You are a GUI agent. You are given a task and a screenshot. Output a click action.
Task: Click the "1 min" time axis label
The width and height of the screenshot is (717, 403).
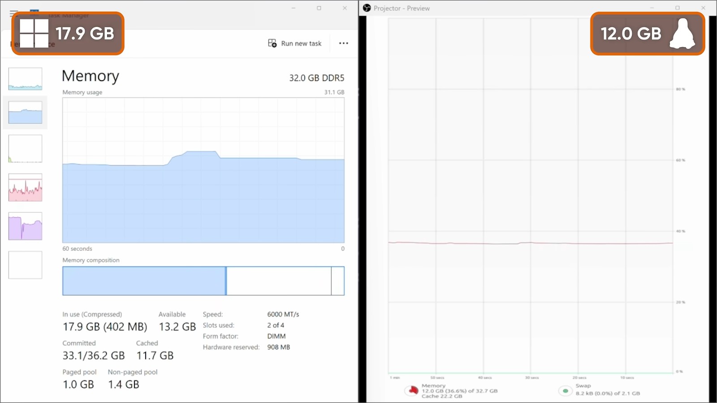pos(395,378)
